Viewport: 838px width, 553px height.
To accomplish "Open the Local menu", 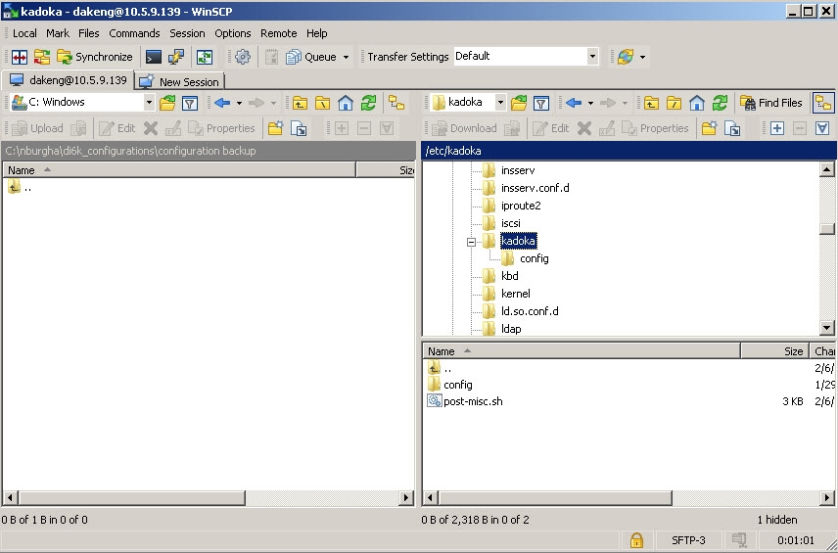I will [24, 33].
